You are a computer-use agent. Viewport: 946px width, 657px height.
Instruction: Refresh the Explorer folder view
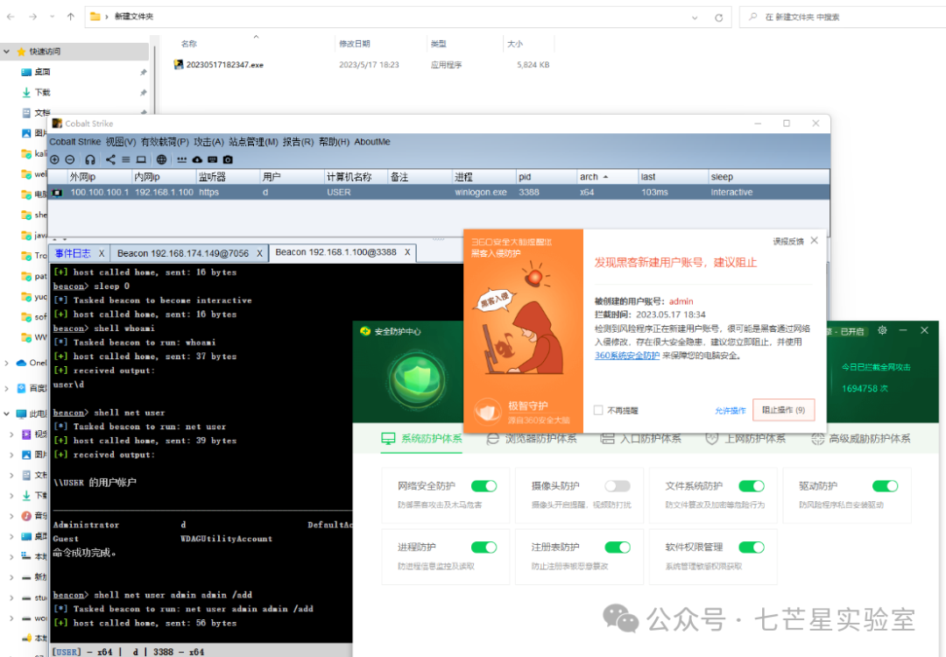718,18
